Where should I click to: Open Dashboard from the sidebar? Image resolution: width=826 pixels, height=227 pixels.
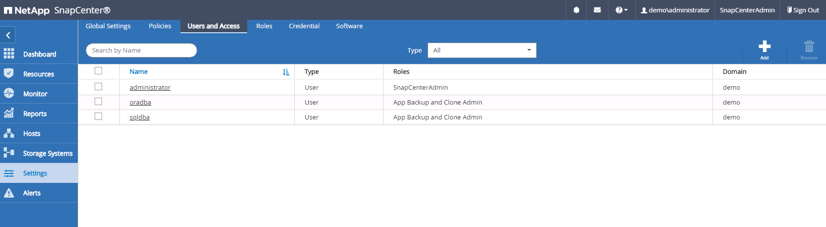pos(39,54)
